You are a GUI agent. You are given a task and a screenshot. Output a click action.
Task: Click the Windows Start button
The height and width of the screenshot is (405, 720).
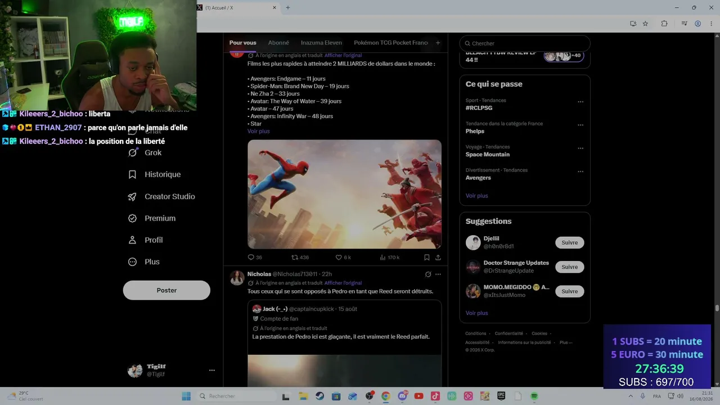point(186,396)
